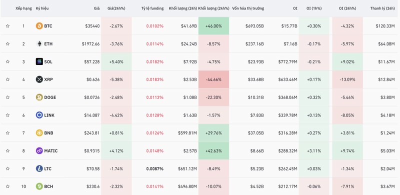Select the Thanh lý (24h) column header
This screenshot has width=400, height=195.
click(x=382, y=8)
